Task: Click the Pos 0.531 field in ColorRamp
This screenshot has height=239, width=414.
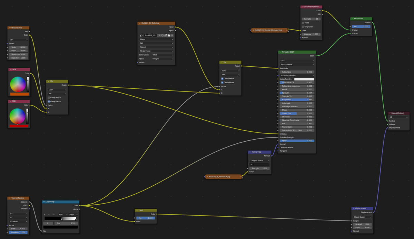Action: point(66,223)
